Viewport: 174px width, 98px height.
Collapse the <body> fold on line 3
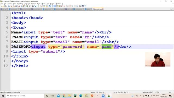pyautogui.click(x=11, y=23)
